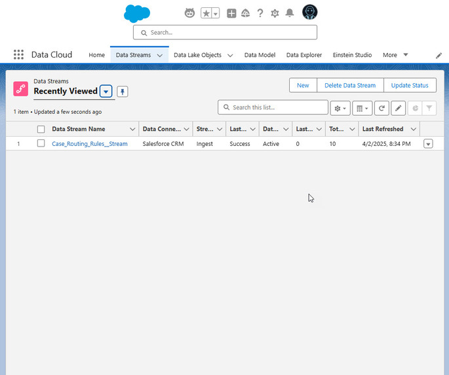
Task: Open the help question mark icon
Action: click(x=260, y=13)
